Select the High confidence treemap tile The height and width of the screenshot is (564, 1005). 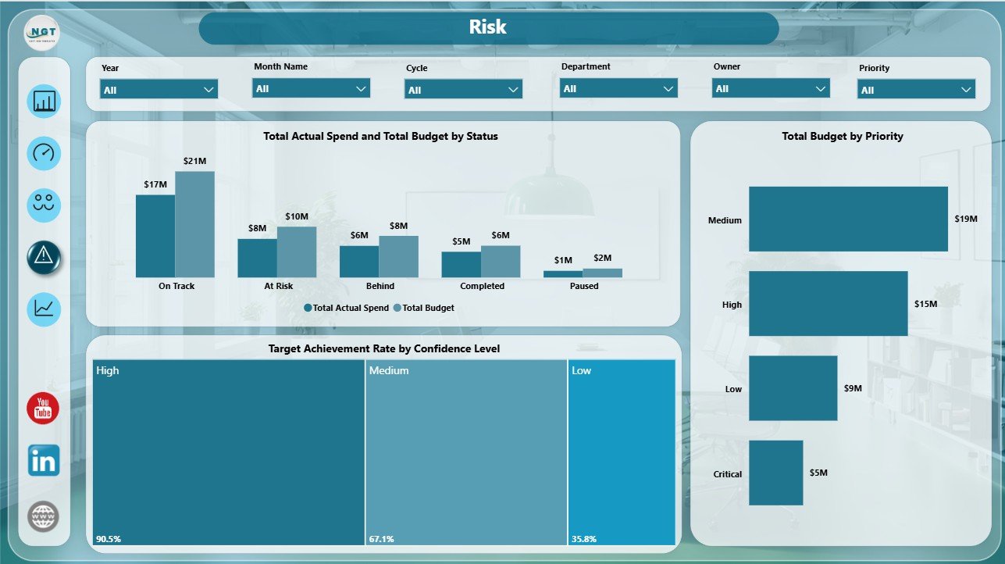click(x=228, y=452)
